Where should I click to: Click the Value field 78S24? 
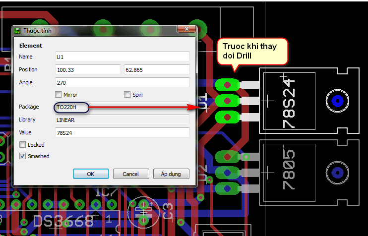pos(123,132)
